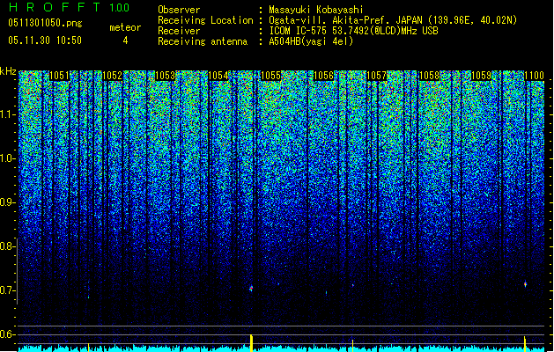Screen dimensions: 554x352
Task: Click the small meteor echo between 1056 and 1057
Action: click(353, 285)
